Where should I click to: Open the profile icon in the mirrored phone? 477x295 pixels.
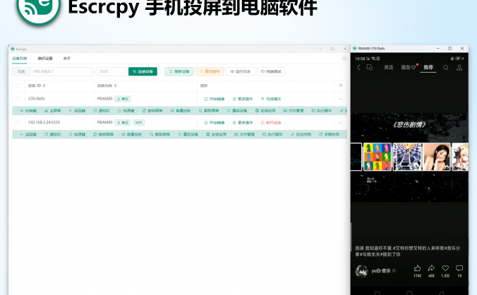coord(459,68)
